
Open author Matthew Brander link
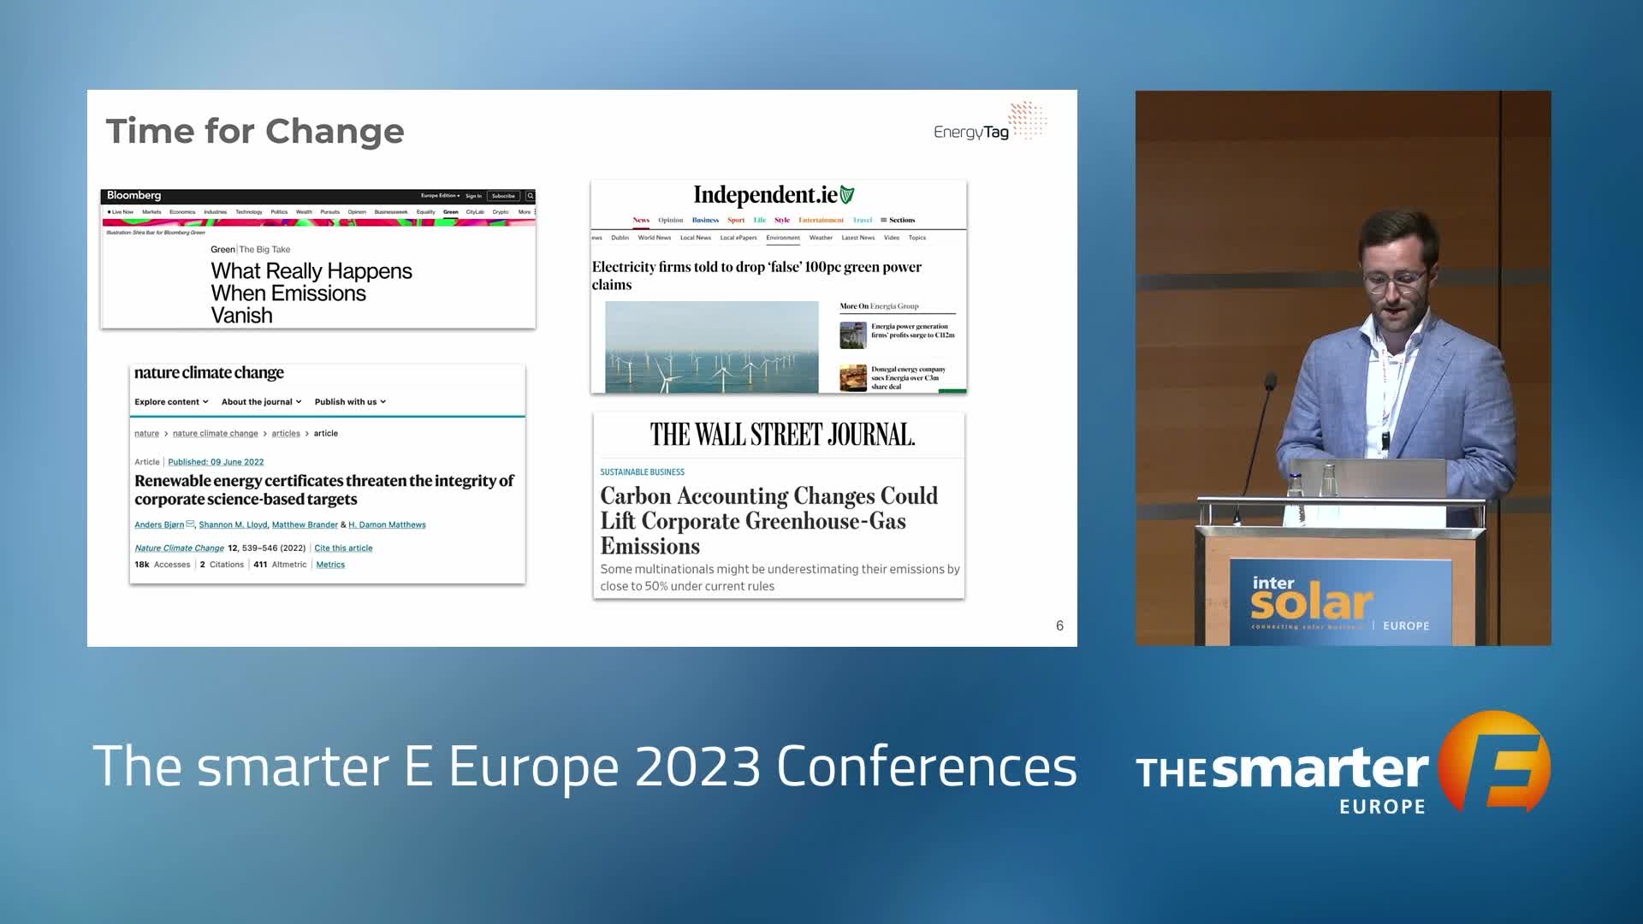point(305,524)
